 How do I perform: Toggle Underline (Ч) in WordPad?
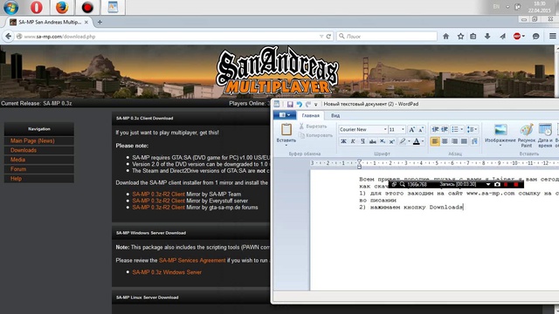click(x=362, y=141)
